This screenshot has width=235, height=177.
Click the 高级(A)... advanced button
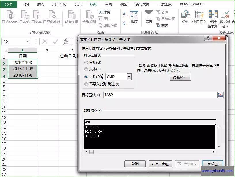pyautogui.click(x=180, y=77)
